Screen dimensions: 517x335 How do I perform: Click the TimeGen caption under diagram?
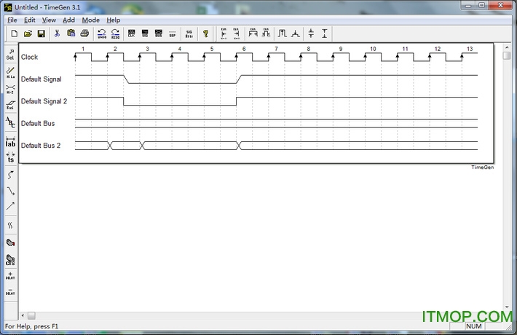(x=482, y=167)
